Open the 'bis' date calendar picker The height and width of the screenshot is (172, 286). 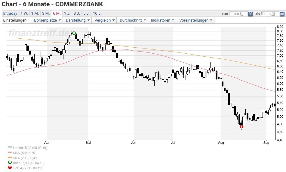tap(282, 14)
